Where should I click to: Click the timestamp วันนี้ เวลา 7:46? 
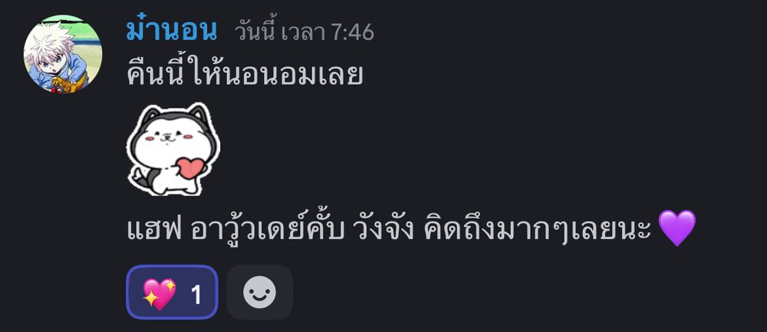(x=304, y=33)
